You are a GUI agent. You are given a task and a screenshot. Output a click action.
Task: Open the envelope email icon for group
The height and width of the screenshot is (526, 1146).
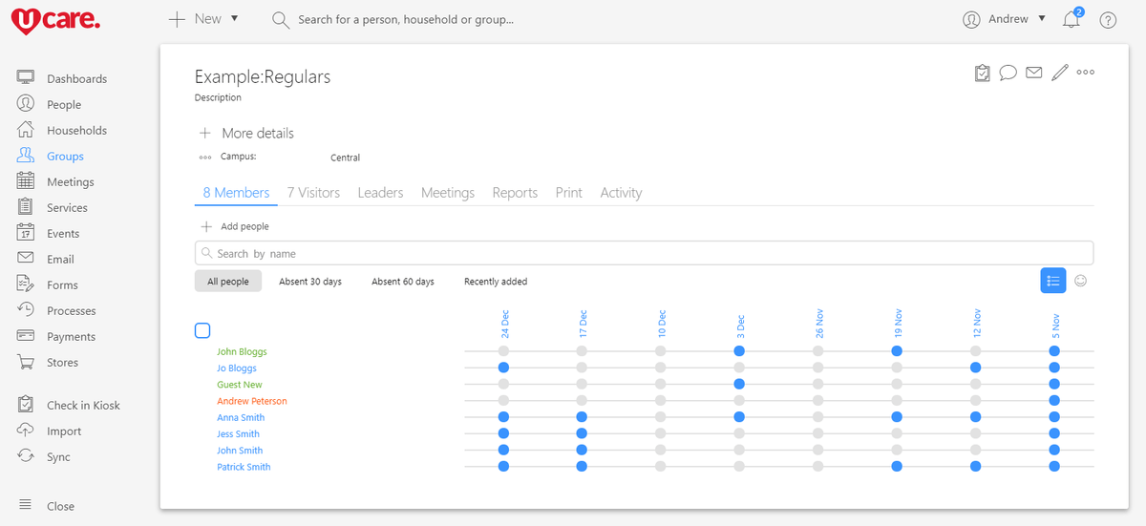click(1033, 73)
